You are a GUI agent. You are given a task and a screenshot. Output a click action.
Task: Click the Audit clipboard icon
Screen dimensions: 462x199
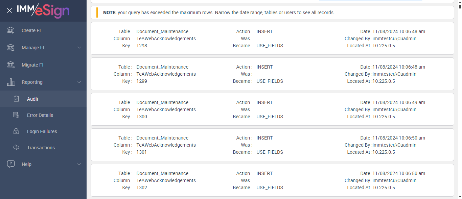click(x=16, y=99)
